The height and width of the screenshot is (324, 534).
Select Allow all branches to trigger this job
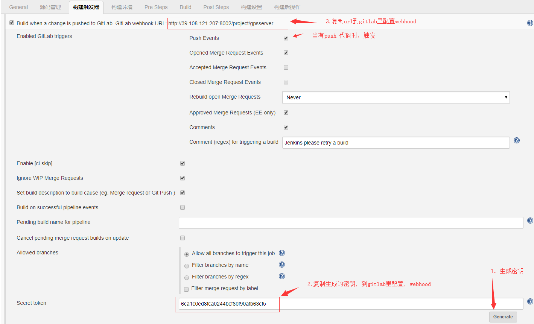tap(187, 254)
